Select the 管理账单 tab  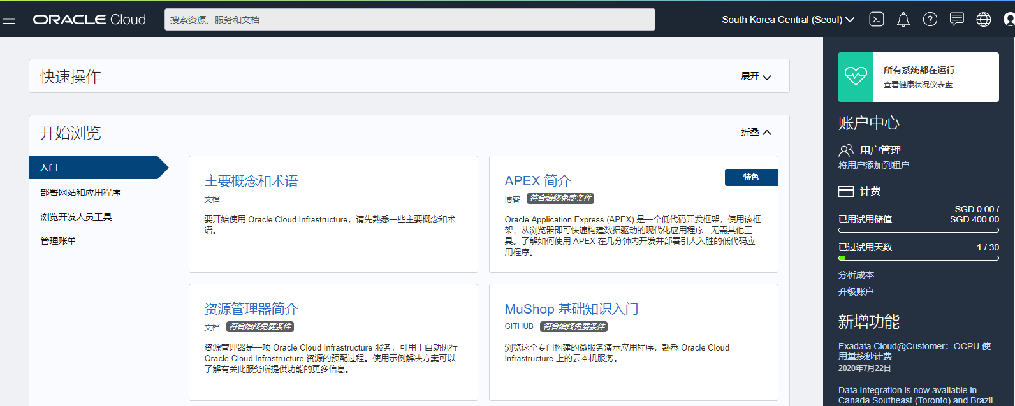(x=59, y=241)
